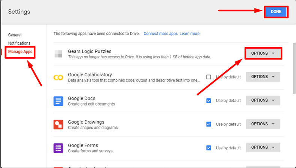296x168 pixels.
Task: Switch to the Notifications settings tab
Action: [19, 43]
